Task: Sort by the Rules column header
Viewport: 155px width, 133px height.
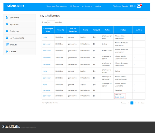Action: click(x=107, y=30)
